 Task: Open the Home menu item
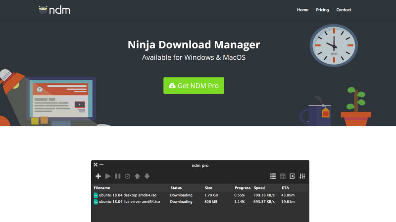click(302, 10)
